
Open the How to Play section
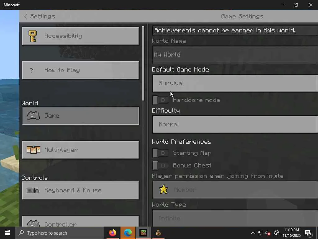(x=80, y=70)
